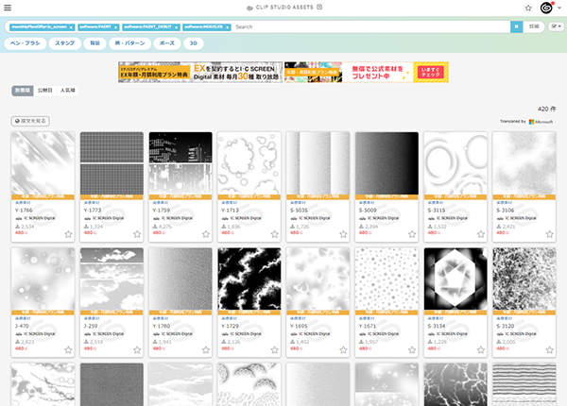Open the J-259 clouds thumbnail
The width and height of the screenshot is (567, 406).
[112, 279]
